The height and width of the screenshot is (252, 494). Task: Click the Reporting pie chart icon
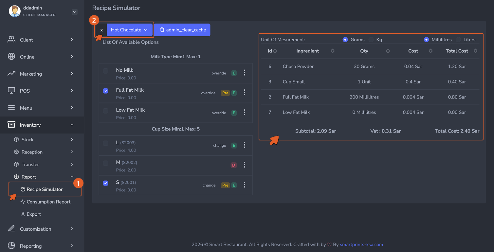pyautogui.click(x=11, y=246)
